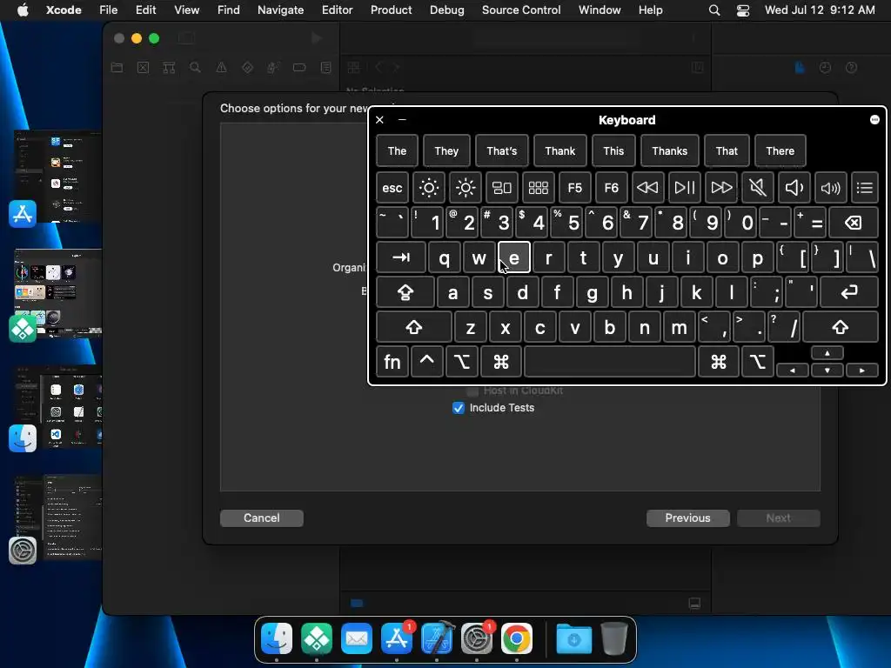Select System Settings window thumbnail in Stage Manager
Image resolution: width=891 pixels, height=668 pixels.
(57, 517)
